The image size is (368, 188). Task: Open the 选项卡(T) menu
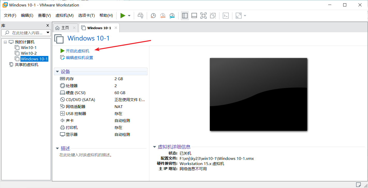pos(87,15)
